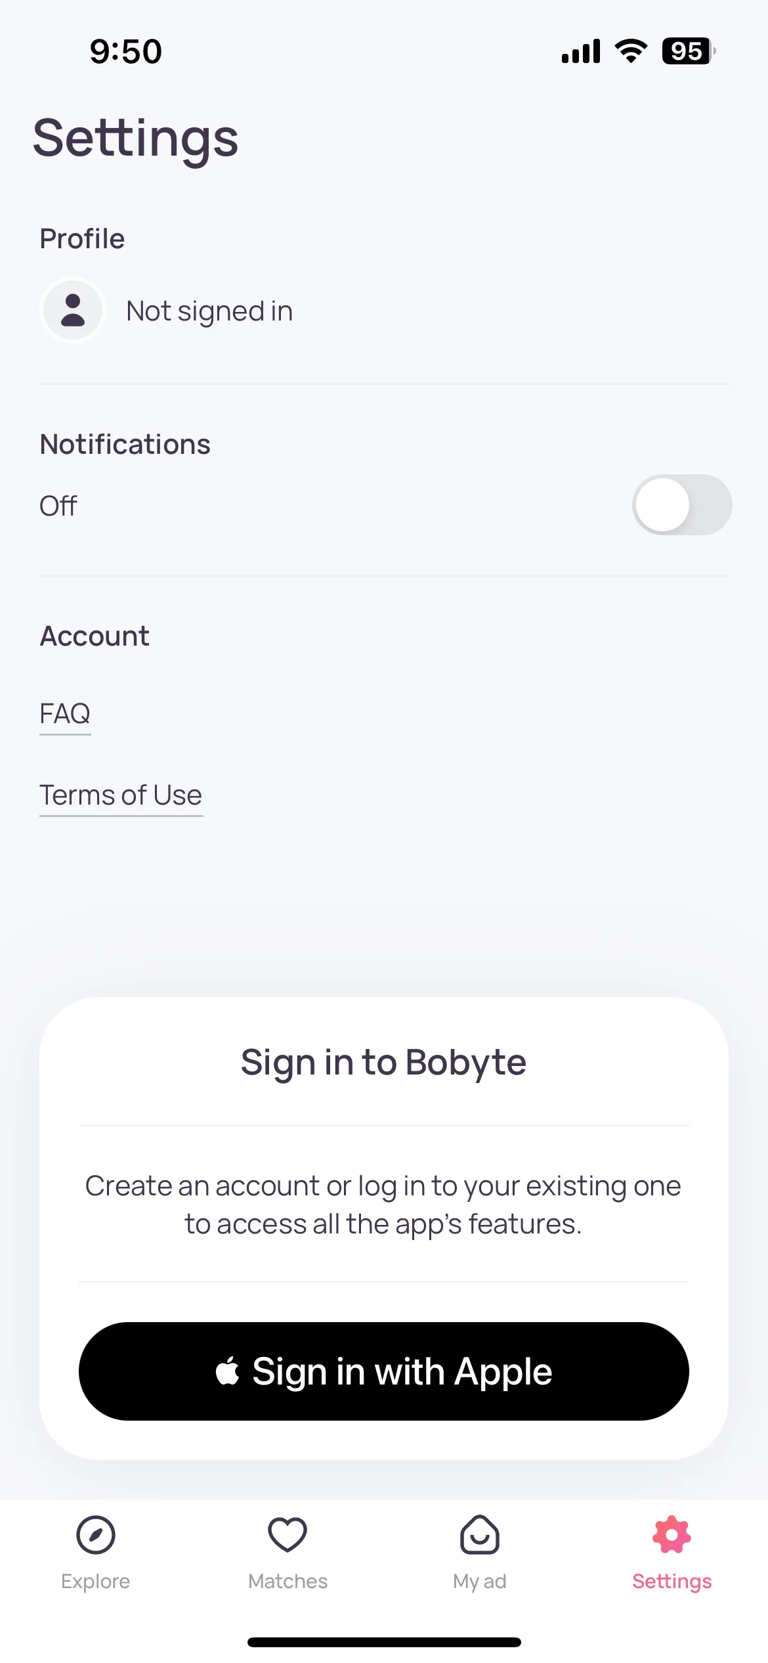
Task: Tap the cellular signal bars icon
Action: click(581, 51)
